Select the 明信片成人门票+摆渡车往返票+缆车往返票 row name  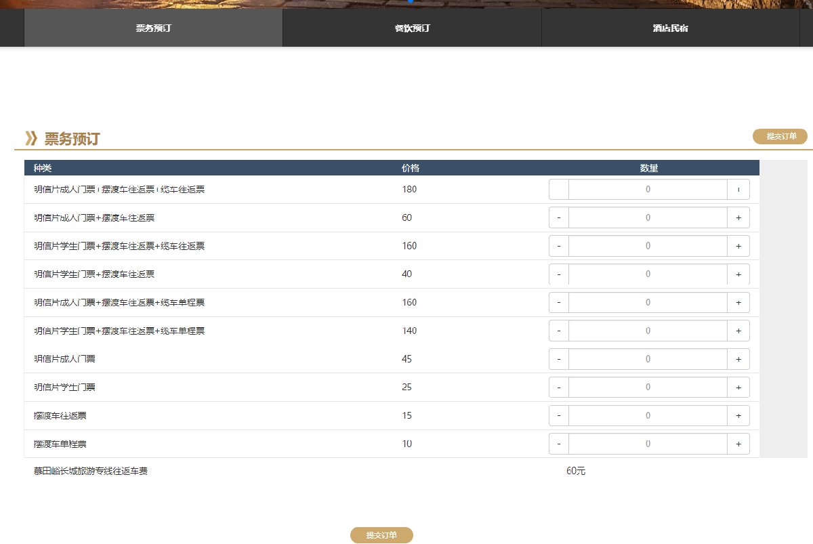pos(119,190)
